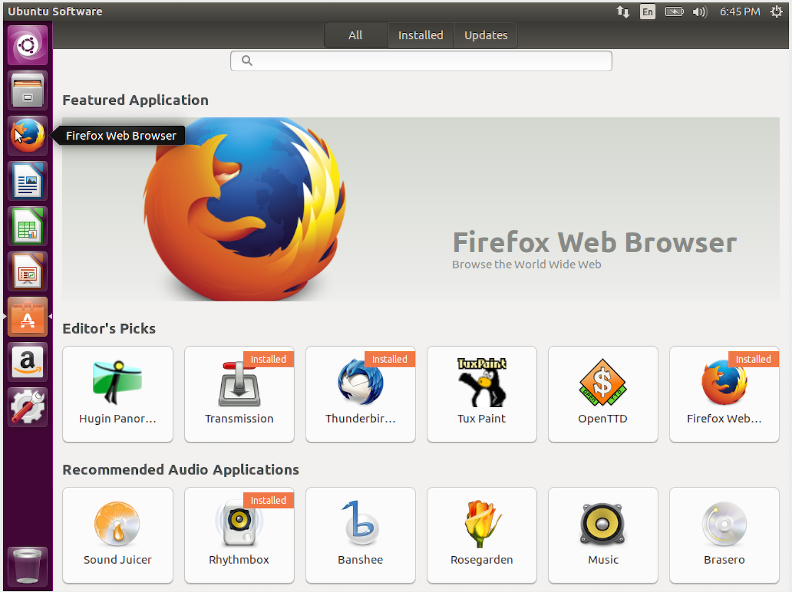Click the 'Hugin Panor…' label
This screenshot has height=592, width=792.
[118, 419]
